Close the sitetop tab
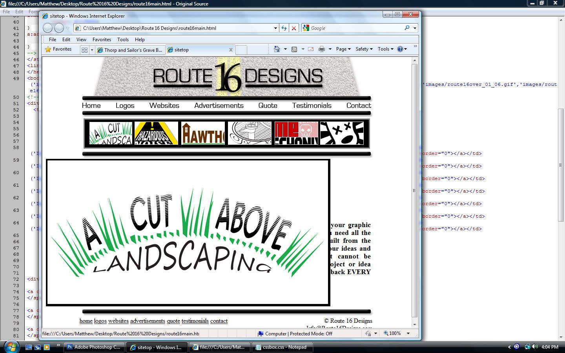This screenshot has height=353, width=565. point(231,50)
